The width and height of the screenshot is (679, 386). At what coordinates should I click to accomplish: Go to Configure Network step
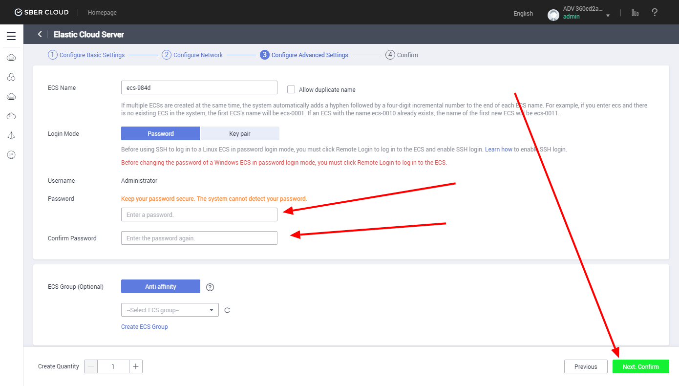192,55
